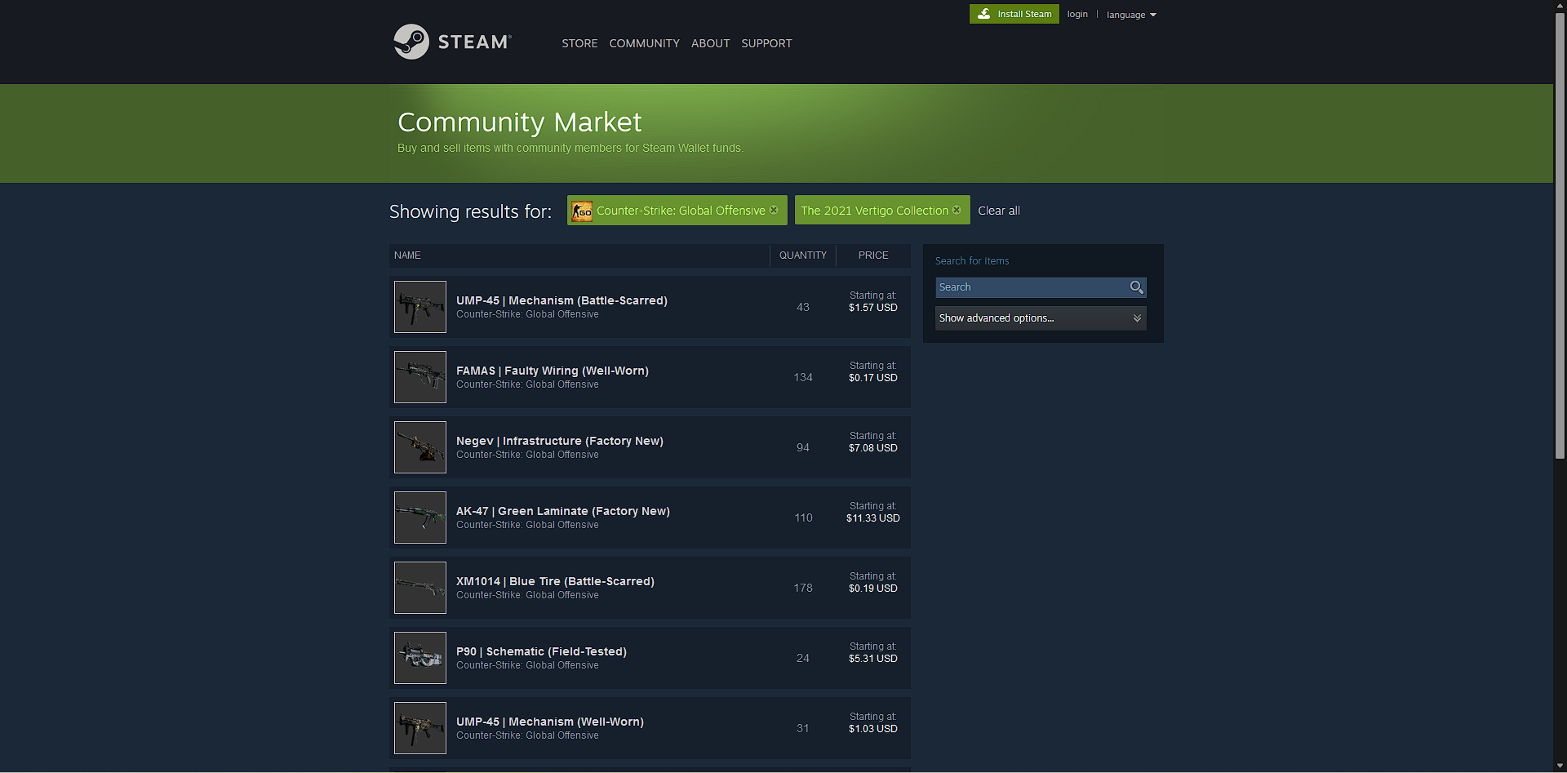The height and width of the screenshot is (773, 1567).
Task: Go to the SUPPORT page
Action: [x=766, y=43]
